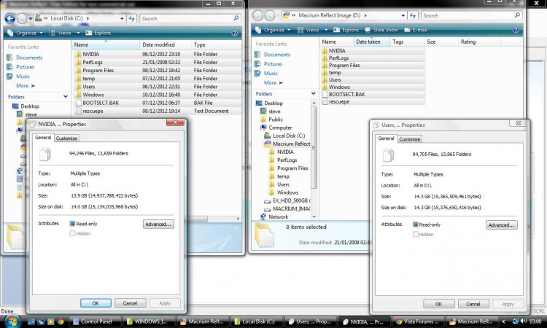Click Refresh icon beside Macrium Reflect Image address
The height and width of the screenshot is (328, 547).
pos(413,15)
